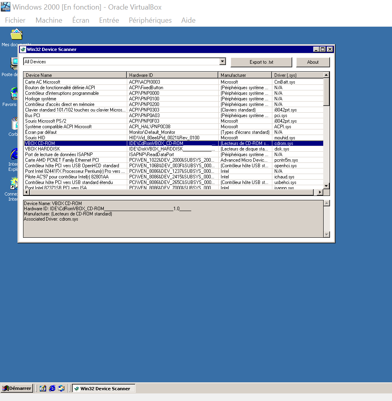Expand the All Devices dropdown arrow

[x=222, y=62]
